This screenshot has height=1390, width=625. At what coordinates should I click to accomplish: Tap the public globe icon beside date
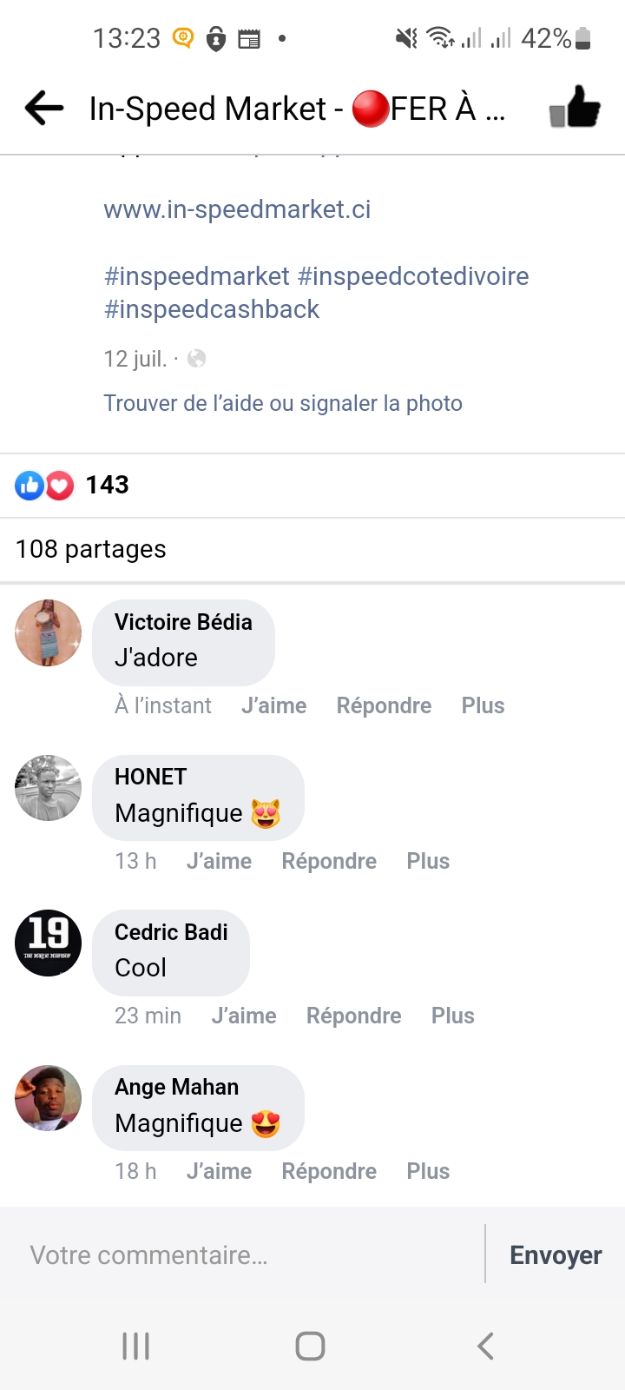point(197,359)
